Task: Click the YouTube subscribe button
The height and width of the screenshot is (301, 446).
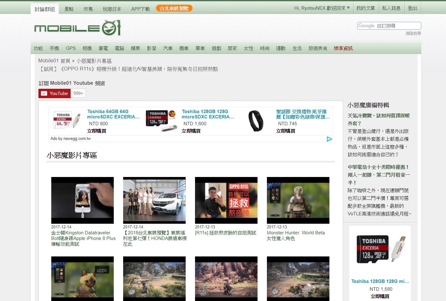Action: tap(55, 93)
